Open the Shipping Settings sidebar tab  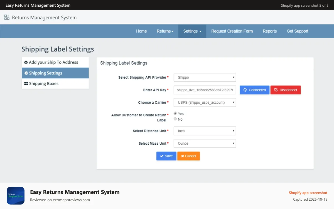[55, 73]
